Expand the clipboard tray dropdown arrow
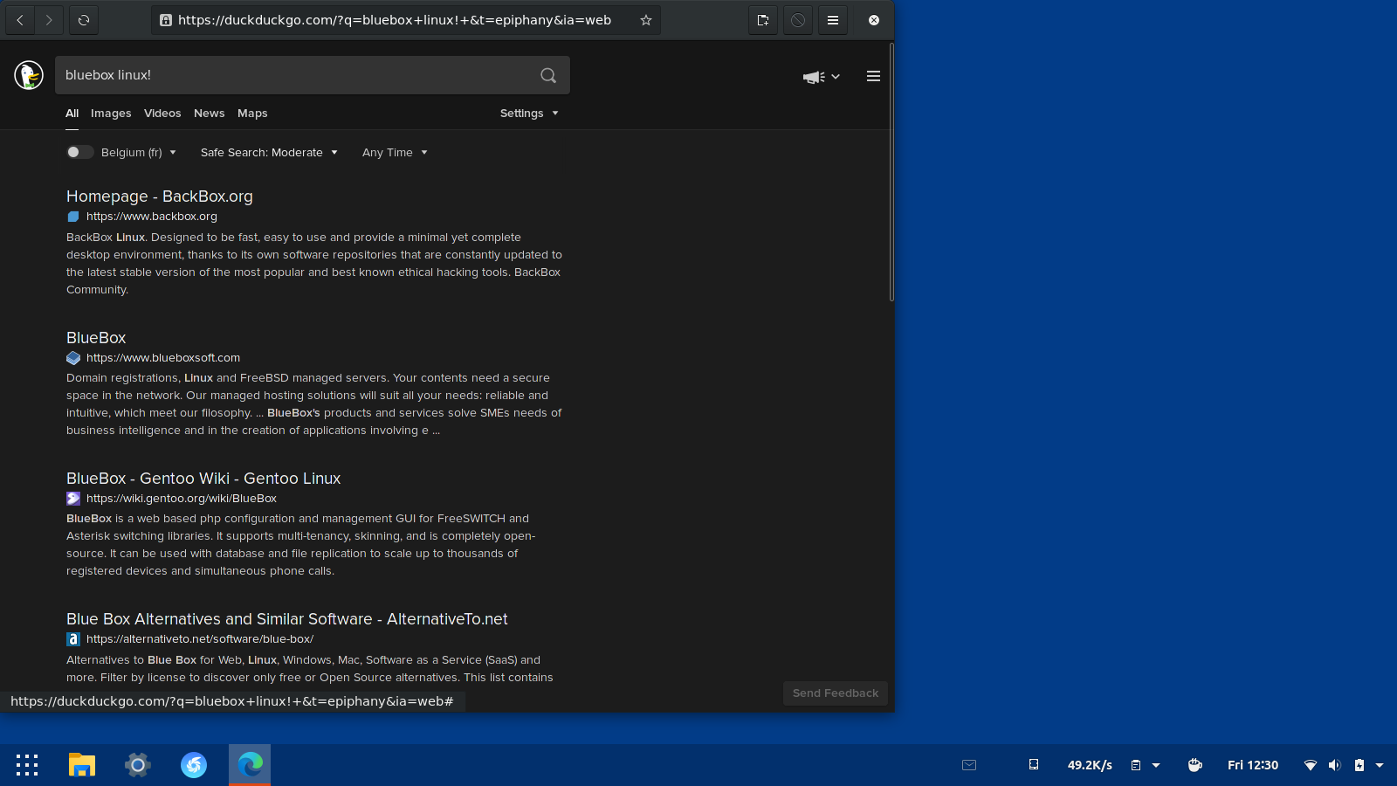 click(x=1156, y=765)
